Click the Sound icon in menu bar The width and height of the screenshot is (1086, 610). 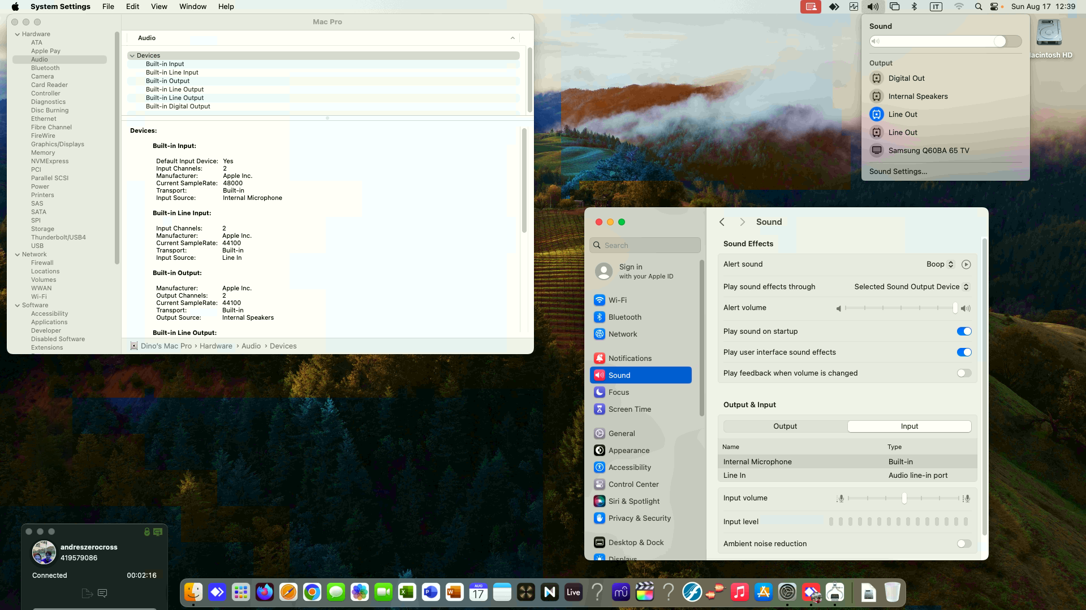point(873,7)
